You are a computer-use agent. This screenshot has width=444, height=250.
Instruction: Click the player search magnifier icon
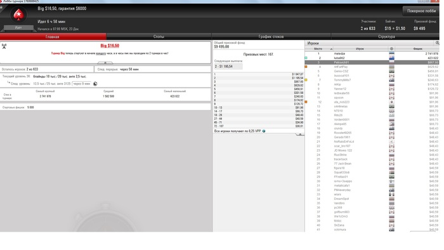click(x=437, y=43)
